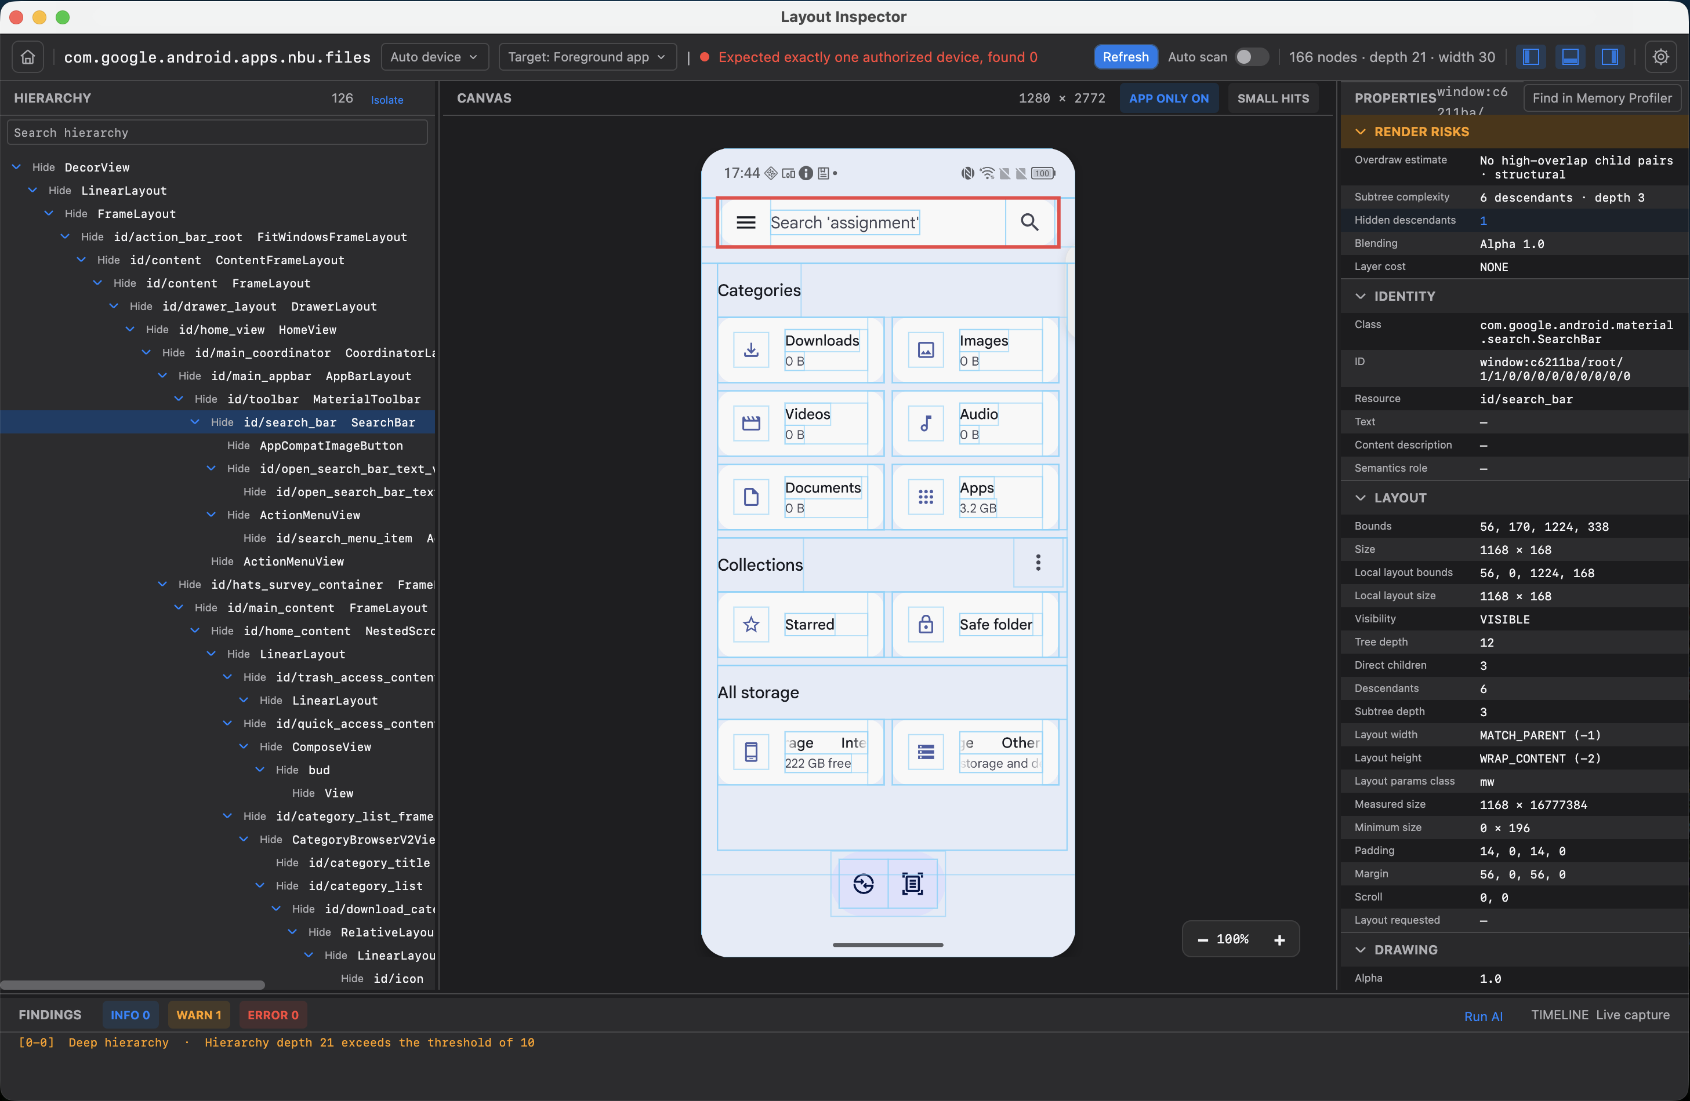Click Find in Memory Profiler

[x=1602, y=99]
